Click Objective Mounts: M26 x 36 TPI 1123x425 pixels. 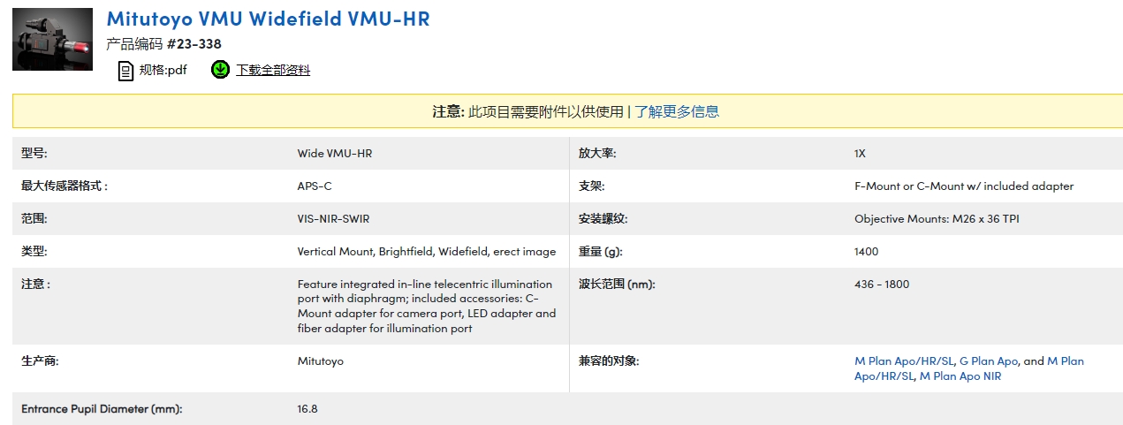pos(937,219)
